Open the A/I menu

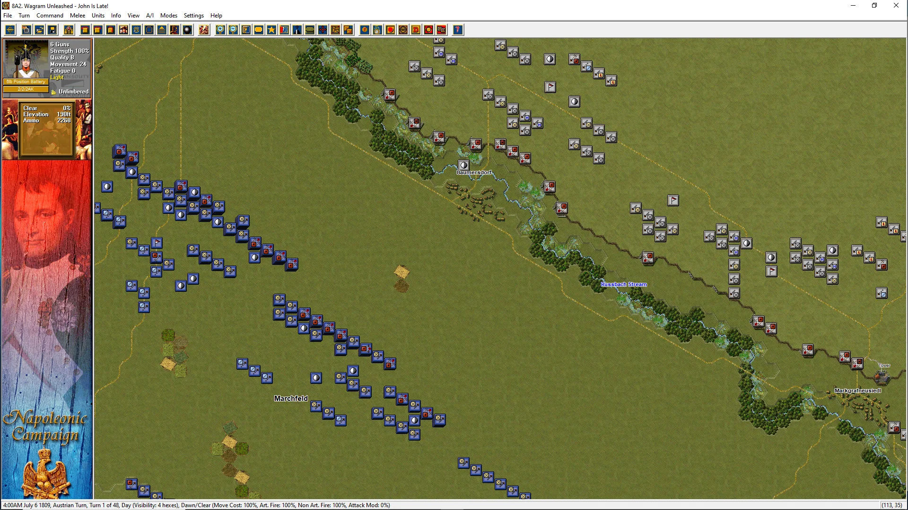click(149, 16)
